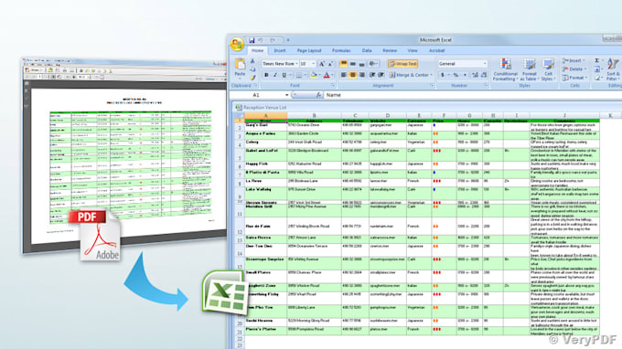622x349 pixels.
Task: Expand the Name Box dropdown arrow
Action: pos(287,95)
